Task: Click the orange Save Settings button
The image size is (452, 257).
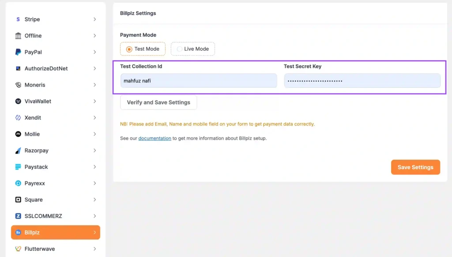Action: coord(415,167)
